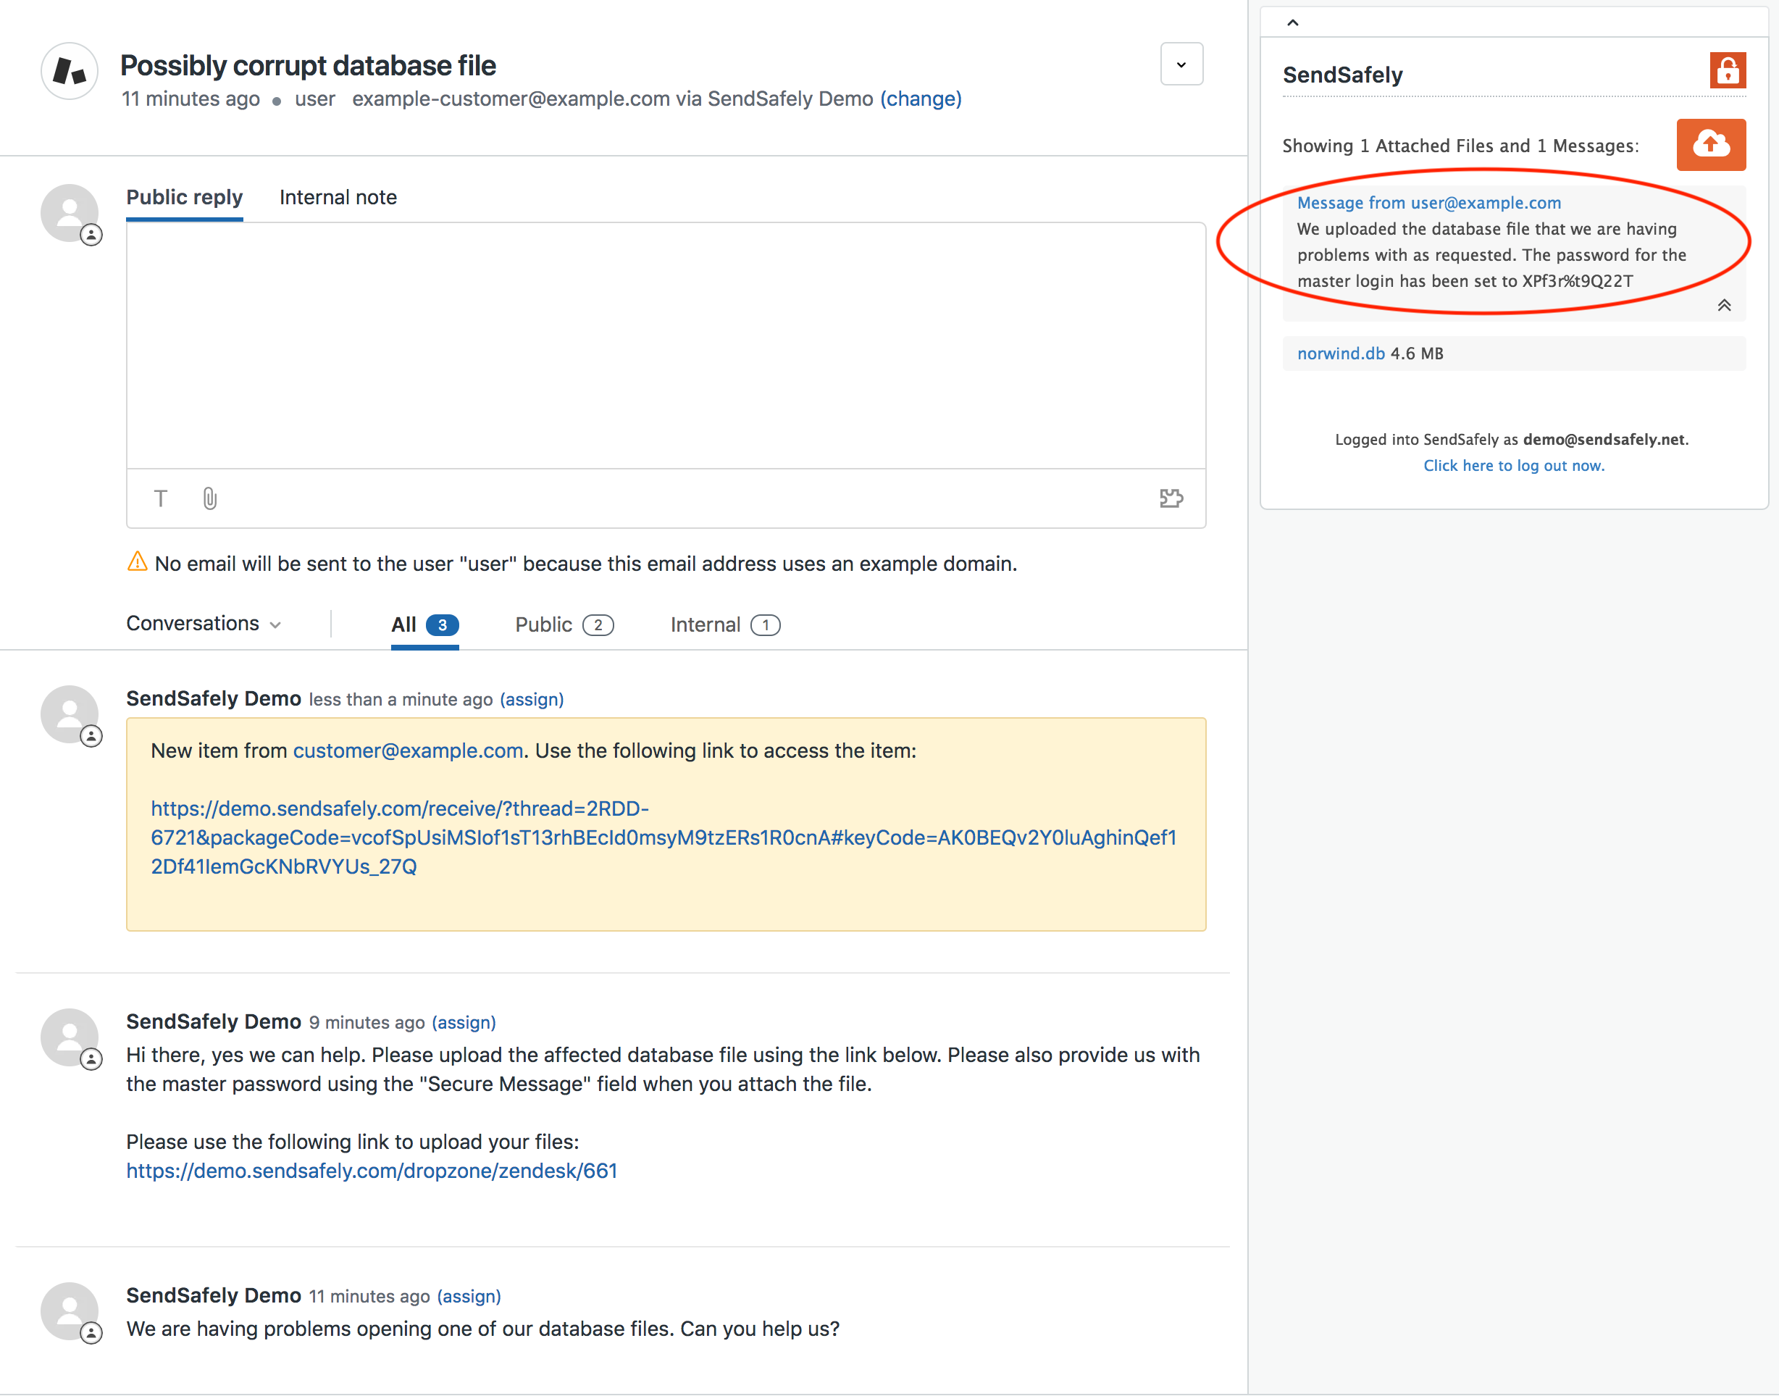Collapse the SendSafely panel using the top chevron

pos(1294,22)
